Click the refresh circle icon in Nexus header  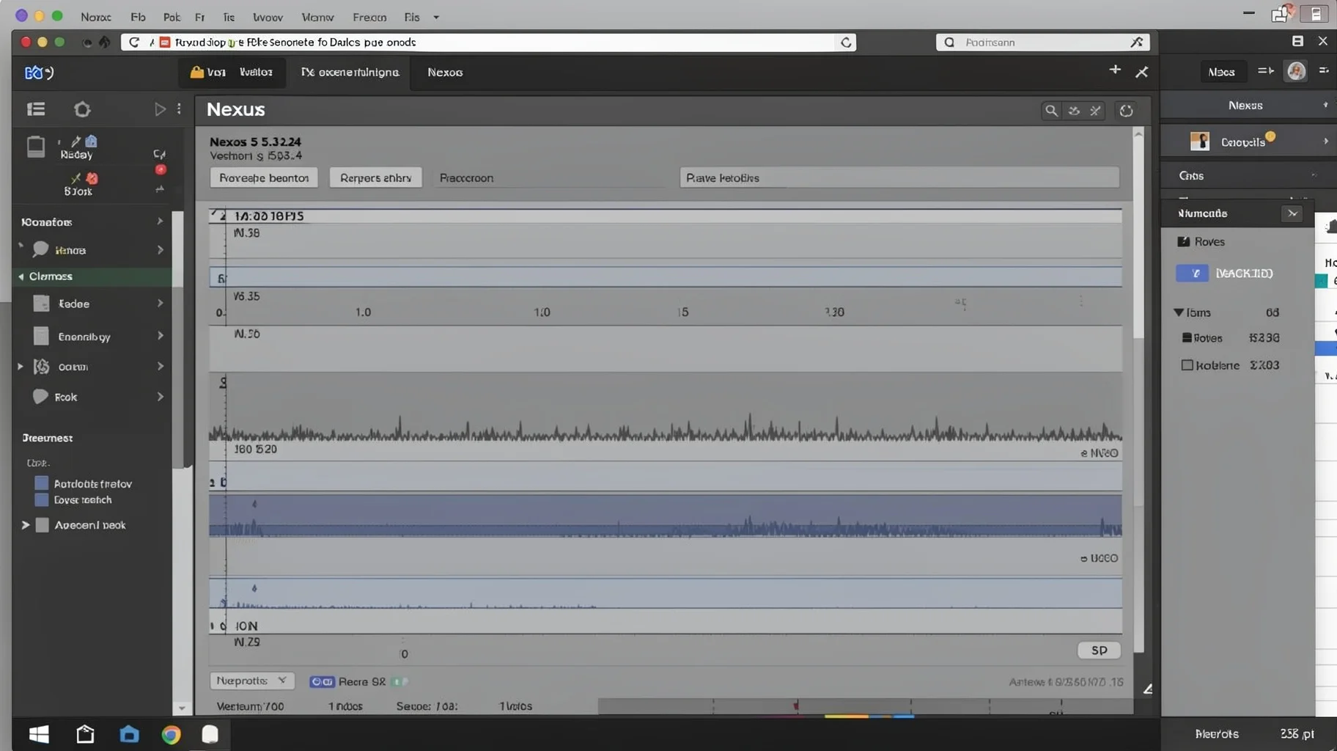[x=1127, y=110]
